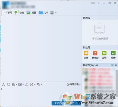The image size is (118, 107).
Task: Select the scissors screenshot tool
Action: 32,84
